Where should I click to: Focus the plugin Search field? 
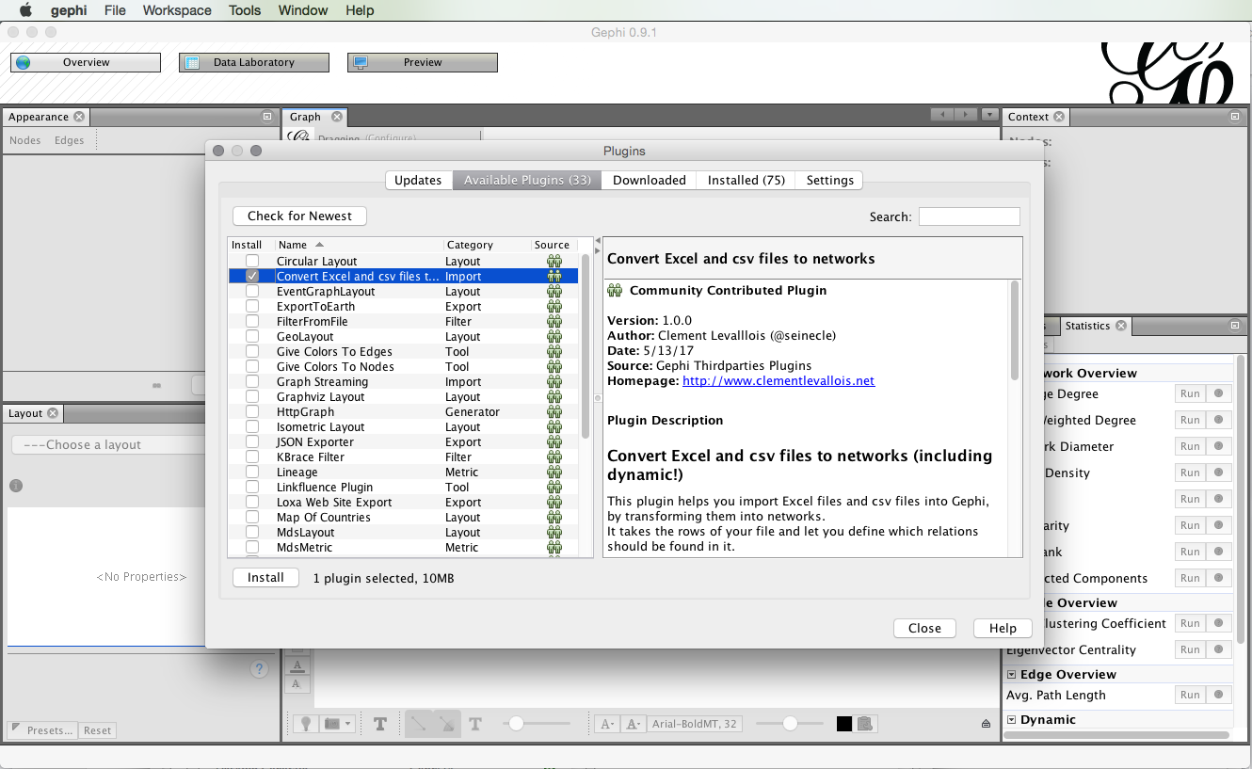(x=969, y=216)
